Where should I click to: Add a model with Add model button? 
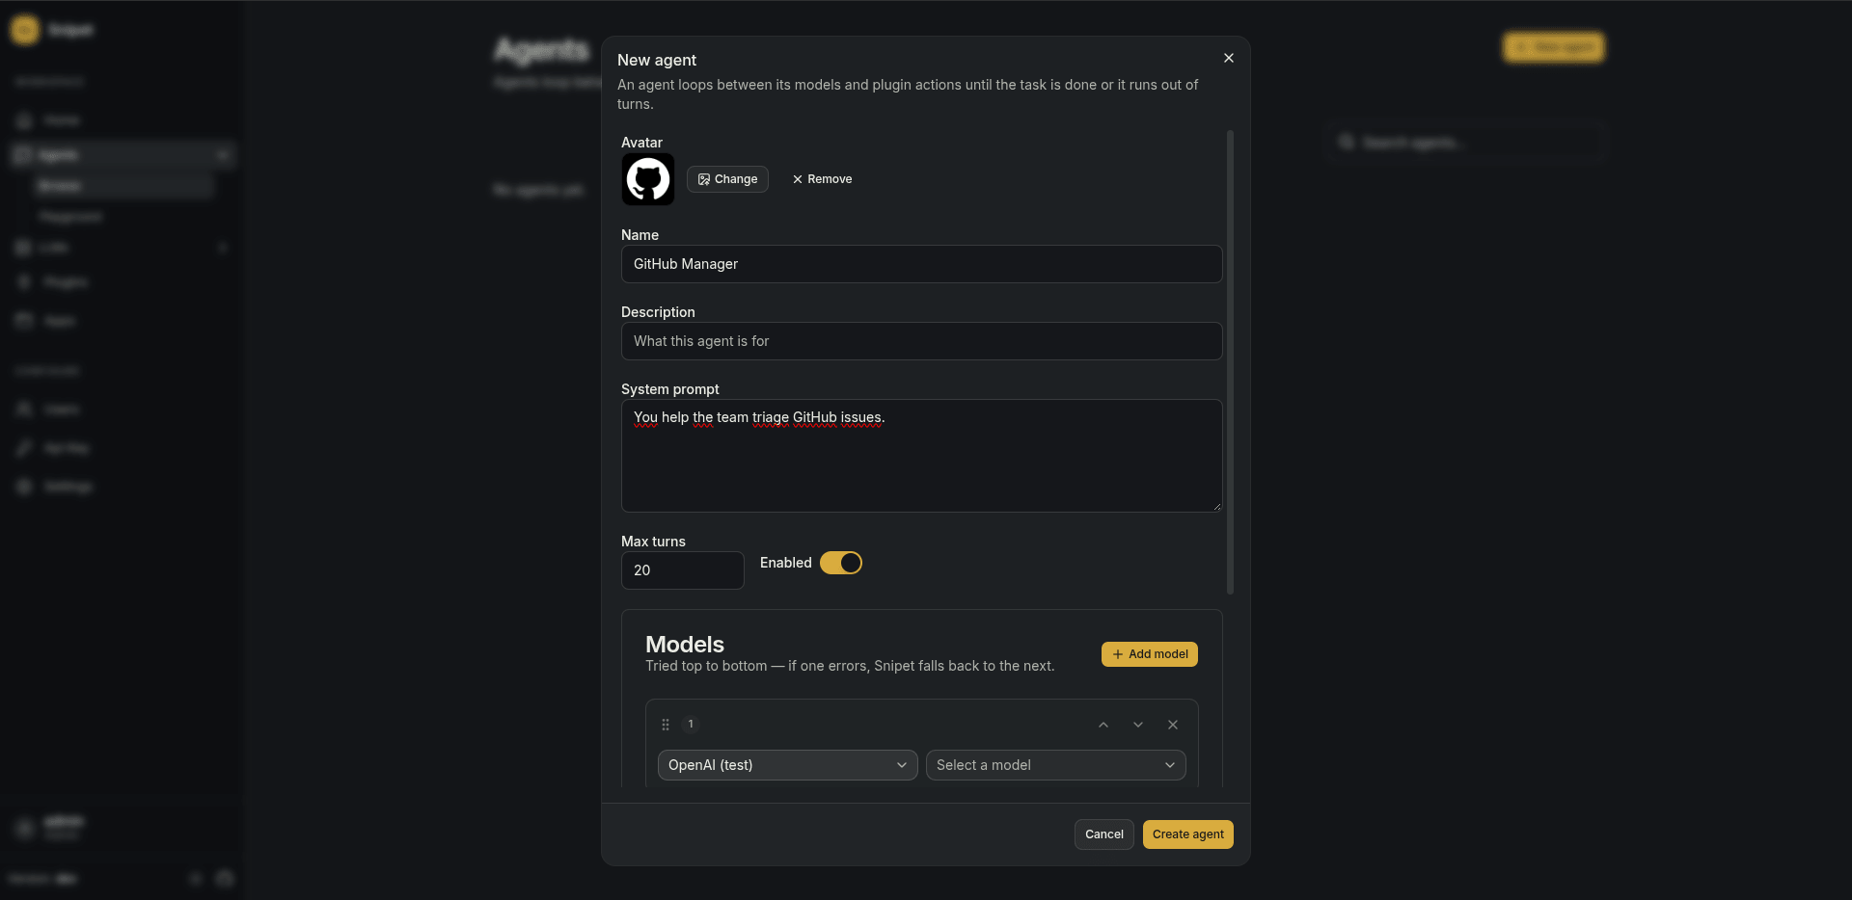point(1150,654)
